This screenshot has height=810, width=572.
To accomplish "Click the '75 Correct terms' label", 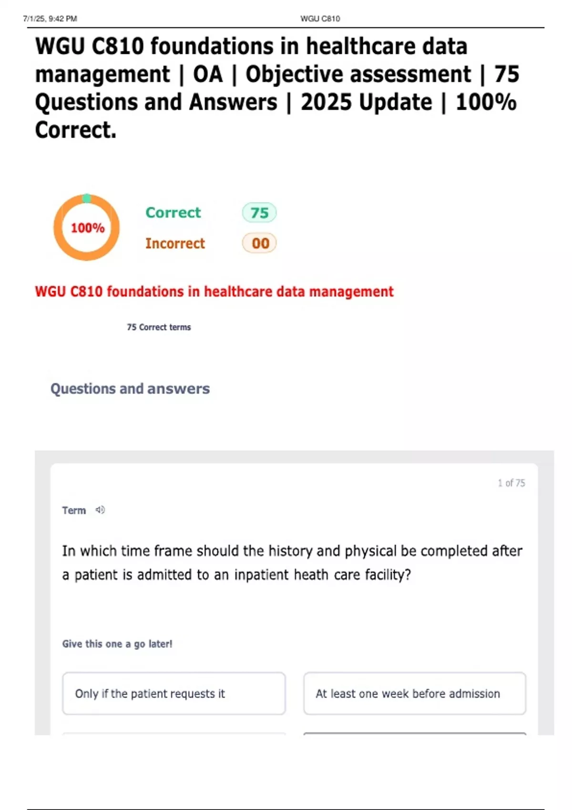I will point(159,327).
